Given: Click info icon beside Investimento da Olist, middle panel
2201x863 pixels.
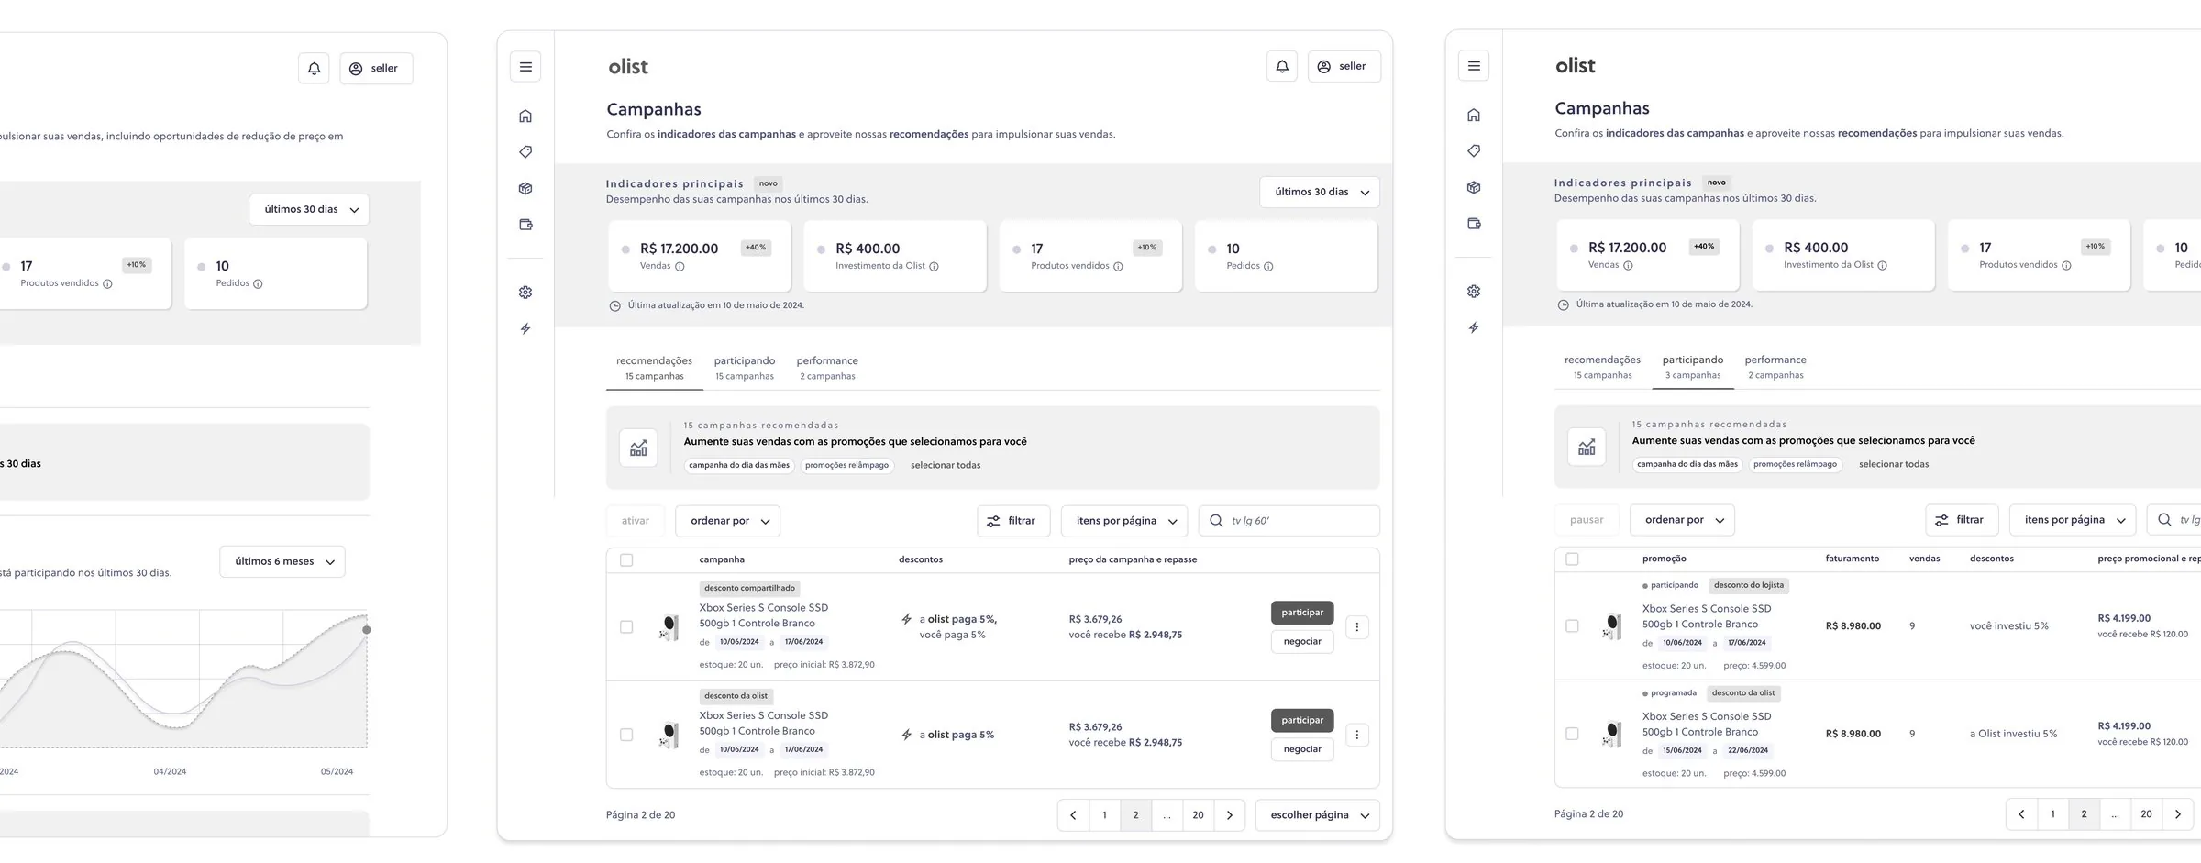Looking at the screenshot, I should [934, 267].
